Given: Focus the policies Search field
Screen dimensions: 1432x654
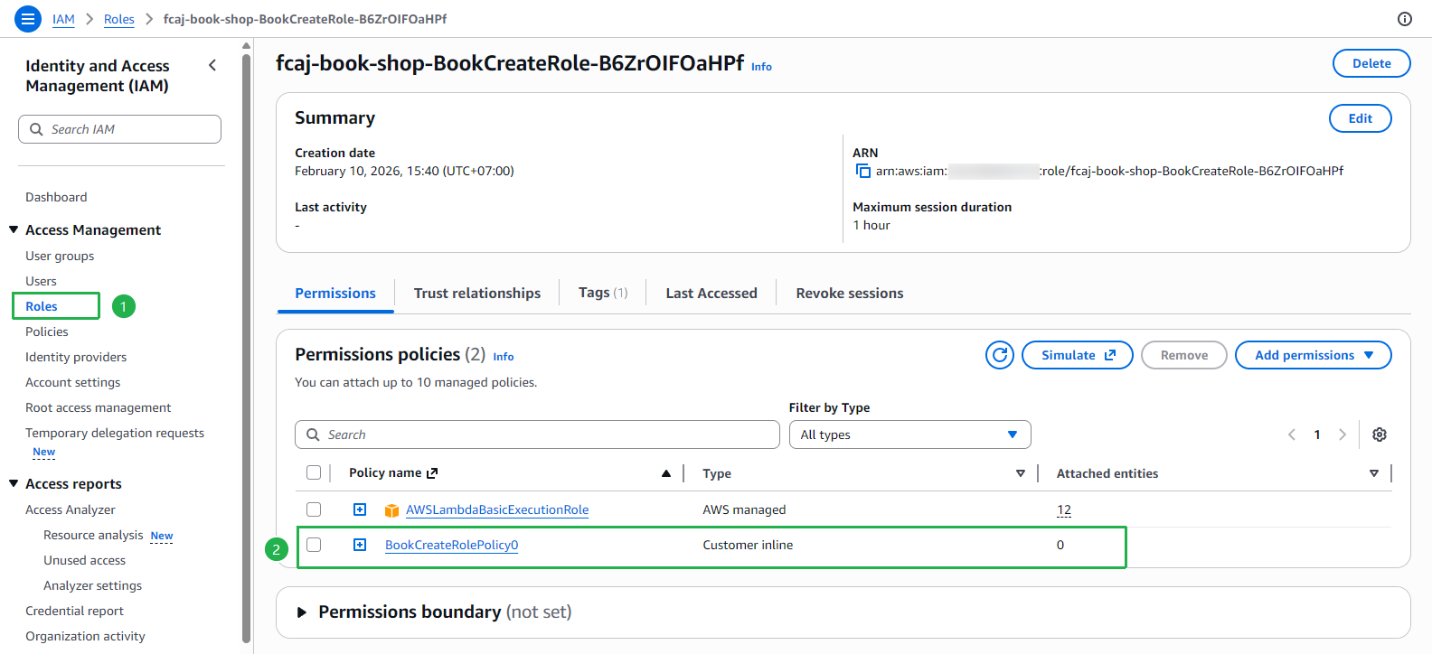Looking at the screenshot, I should (x=537, y=434).
